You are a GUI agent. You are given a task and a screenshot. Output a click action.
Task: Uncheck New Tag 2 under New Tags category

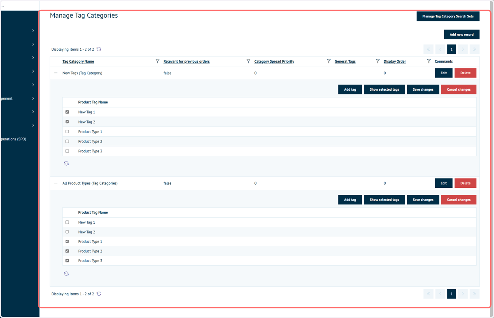[67, 122]
